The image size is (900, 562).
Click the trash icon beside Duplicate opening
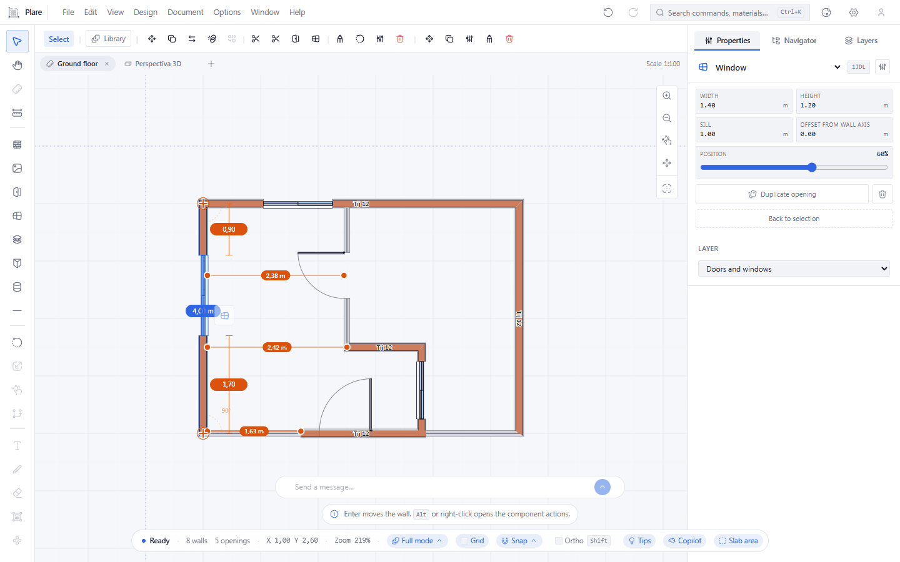(882, 194)
